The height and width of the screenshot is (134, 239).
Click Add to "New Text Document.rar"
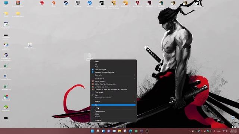114,84
